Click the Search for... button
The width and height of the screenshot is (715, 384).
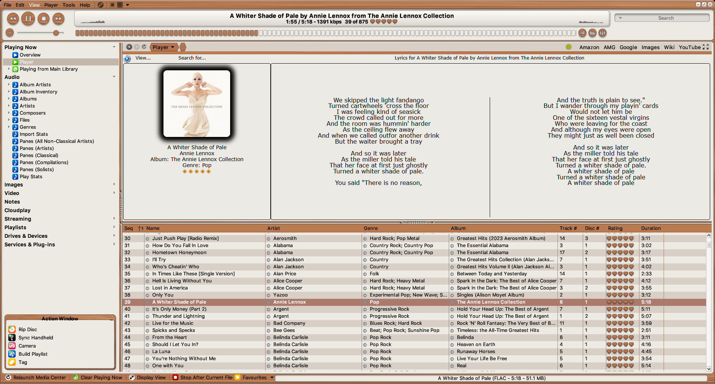pos(192,58)
